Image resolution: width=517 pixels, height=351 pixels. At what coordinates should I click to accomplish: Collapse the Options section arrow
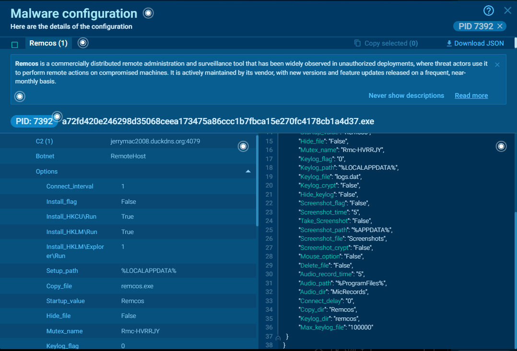[248, 171]
